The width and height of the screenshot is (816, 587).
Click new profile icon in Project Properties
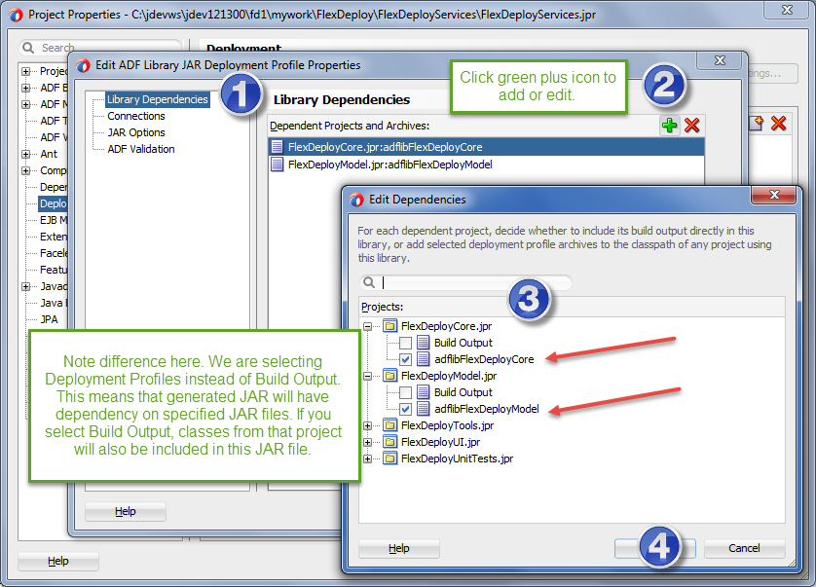[x=757, y=124]
